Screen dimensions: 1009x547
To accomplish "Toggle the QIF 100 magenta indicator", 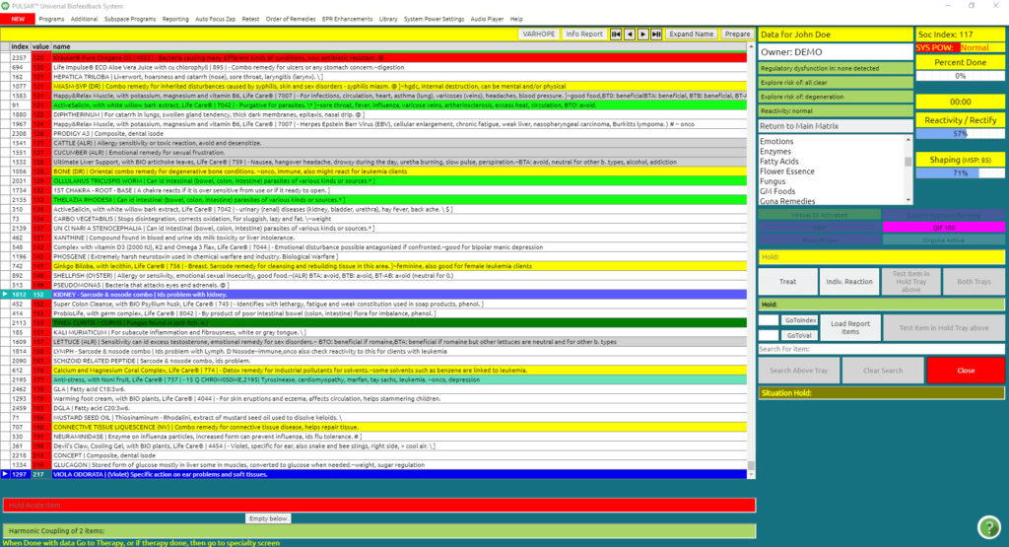I will [943, 227].
